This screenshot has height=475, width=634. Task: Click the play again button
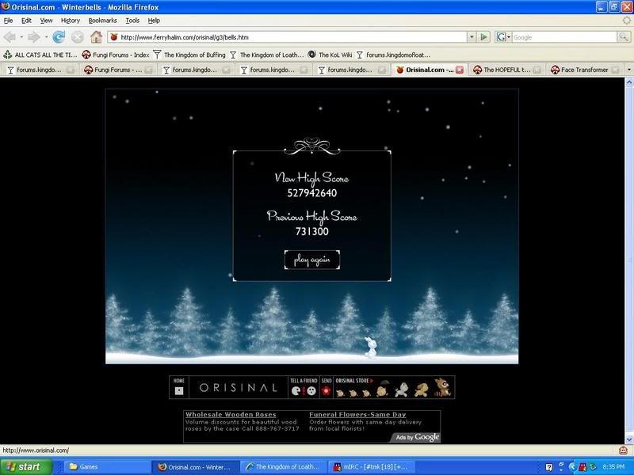coord(311,260)
